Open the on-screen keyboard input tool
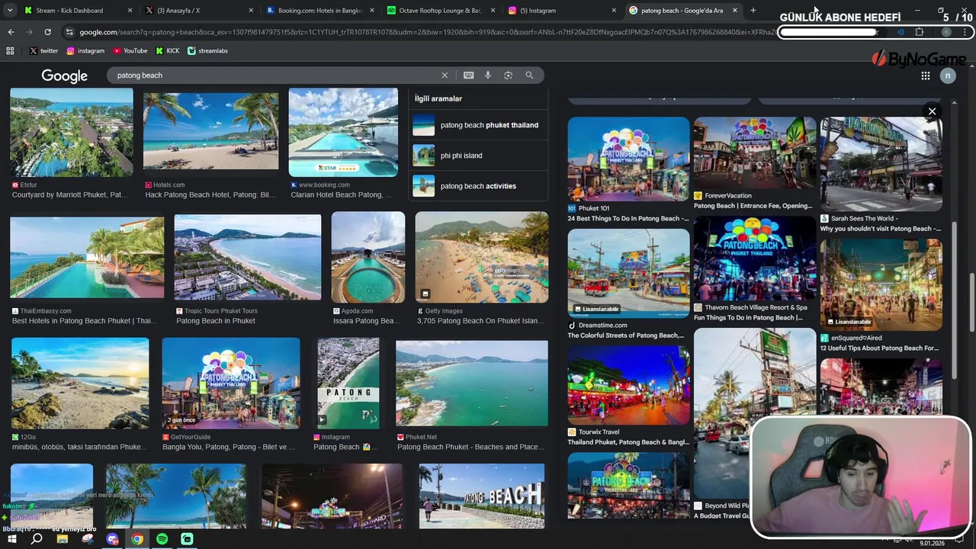 coord(468,75)
